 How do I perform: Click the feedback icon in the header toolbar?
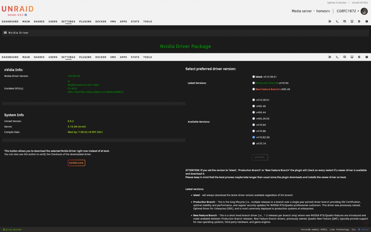(x=345, y=21)
